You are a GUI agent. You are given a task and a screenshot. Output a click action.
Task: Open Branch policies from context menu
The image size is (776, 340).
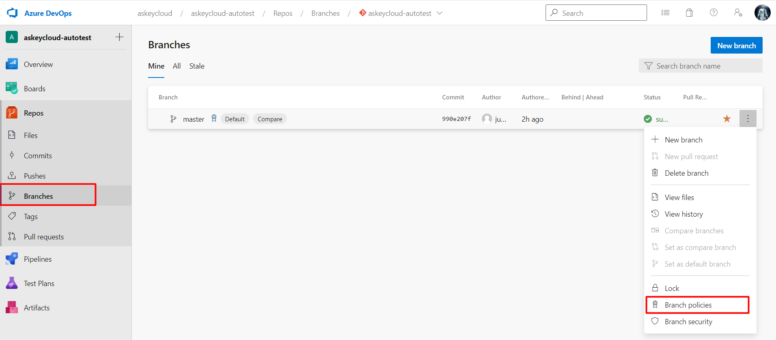click(700, 305)
